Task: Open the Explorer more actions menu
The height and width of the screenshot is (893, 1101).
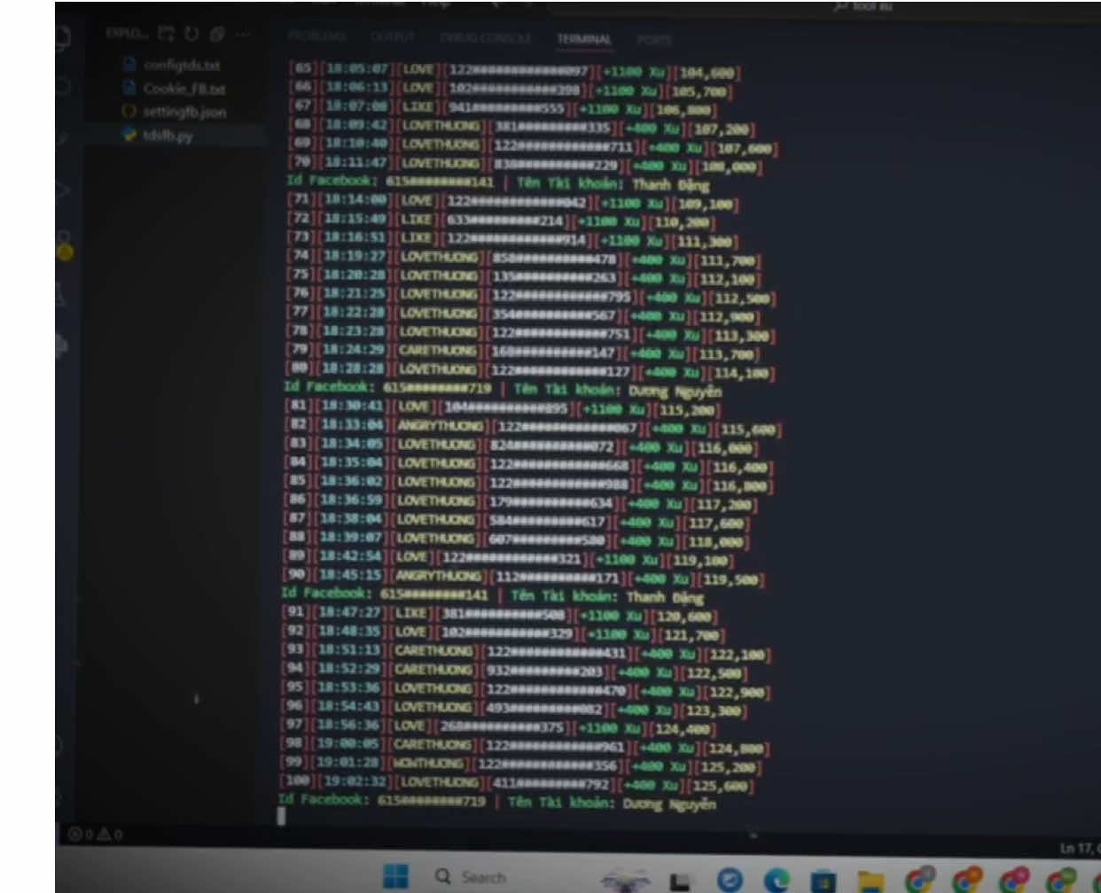Action: click(x=243, y=34)
